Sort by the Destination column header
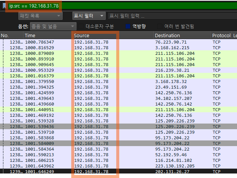Screen dimensions: 237x178 tap(182, 36)
